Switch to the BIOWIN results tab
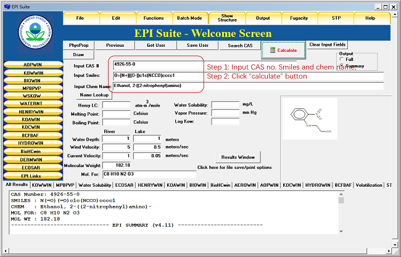The image size is (401, 257). [197, 185]
